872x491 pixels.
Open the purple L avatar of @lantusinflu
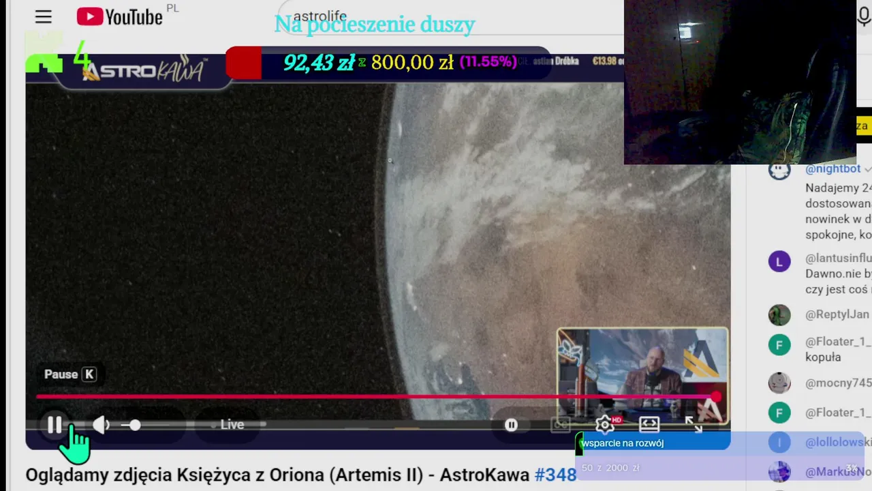[779, 261]
